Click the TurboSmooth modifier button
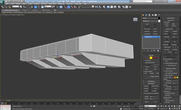Image resolution: width=181 pixels, height=110 pixels. (147, 34)
